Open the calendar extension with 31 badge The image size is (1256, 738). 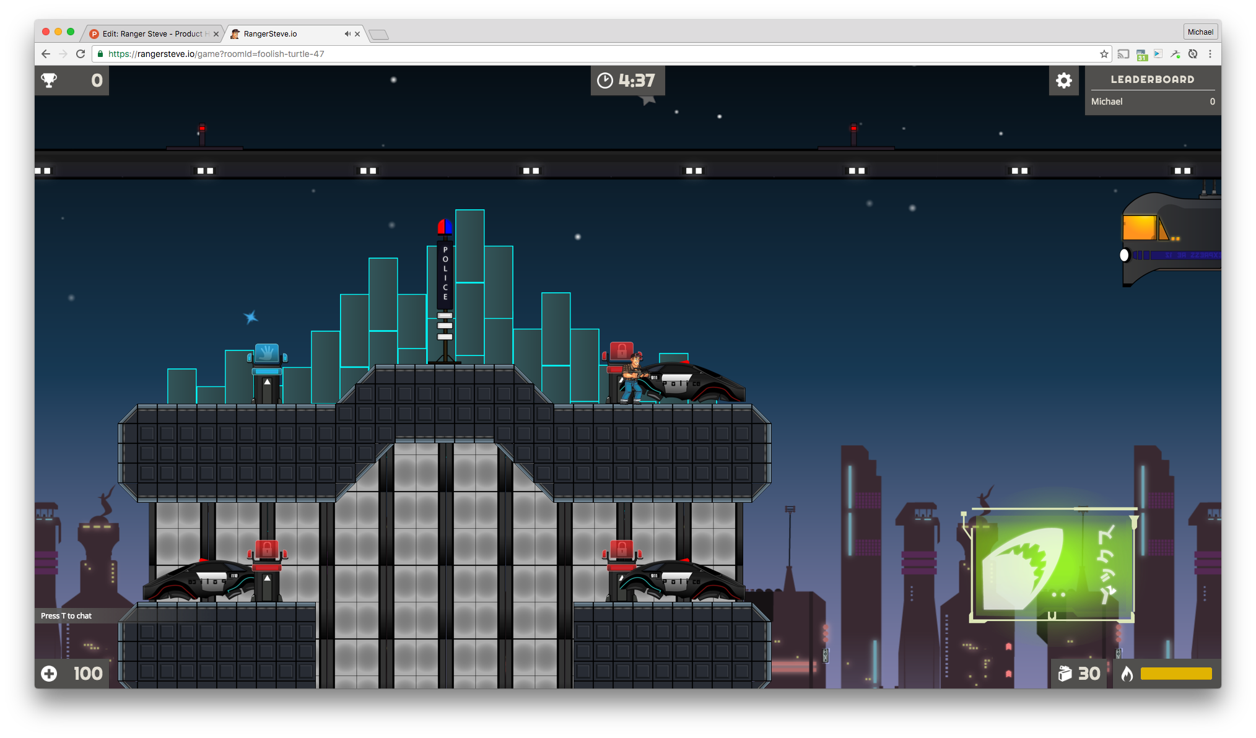pyautogui.click(x=1141, y=54)
